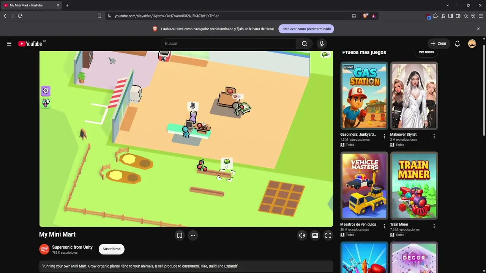Go back to the previous page
Image resolution: width=486 pixels, height=273 pixels.
click(x=5, y=16)
